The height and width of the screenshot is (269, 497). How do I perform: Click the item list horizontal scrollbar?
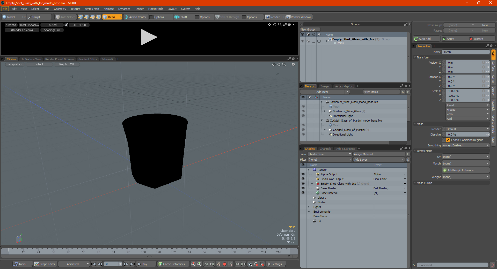click(x=345, y=143)
